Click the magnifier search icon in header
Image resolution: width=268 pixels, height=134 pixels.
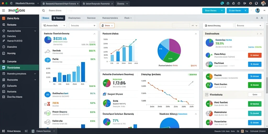coord(43,10)
